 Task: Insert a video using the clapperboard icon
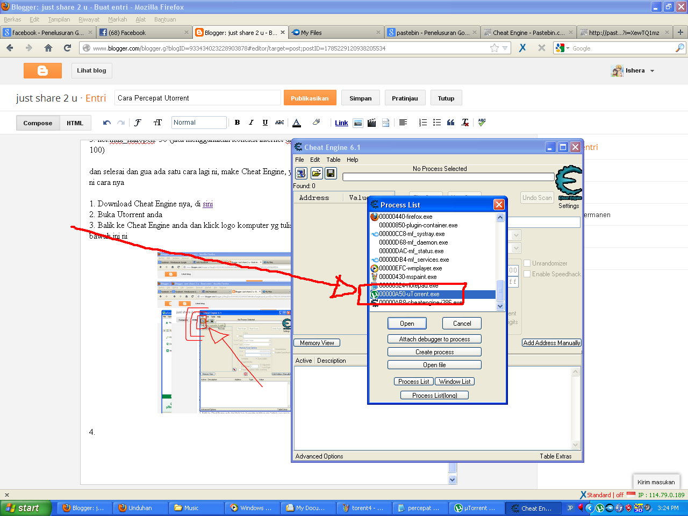pos(371,123)
